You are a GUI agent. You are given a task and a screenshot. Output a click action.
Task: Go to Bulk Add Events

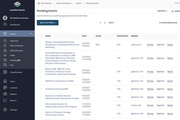(16, 50)
